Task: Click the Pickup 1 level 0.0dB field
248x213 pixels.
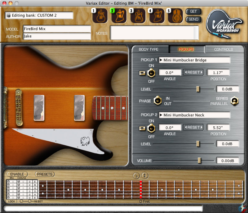Action: (x=228, y=89)
